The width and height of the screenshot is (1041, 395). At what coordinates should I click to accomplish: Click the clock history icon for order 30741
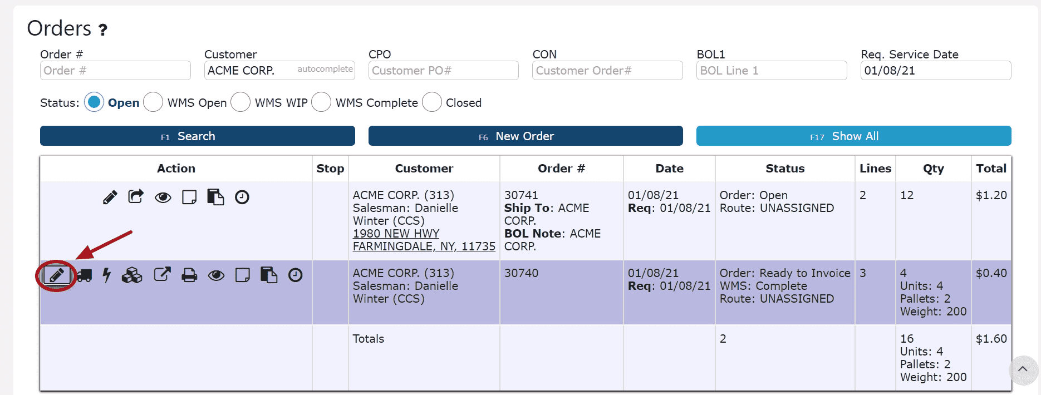(242, 197)
